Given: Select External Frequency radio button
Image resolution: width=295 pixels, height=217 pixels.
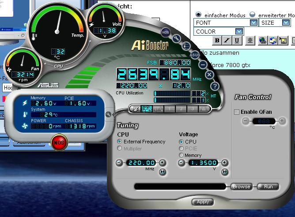Looking at the screenshot, I should point(120,142).
